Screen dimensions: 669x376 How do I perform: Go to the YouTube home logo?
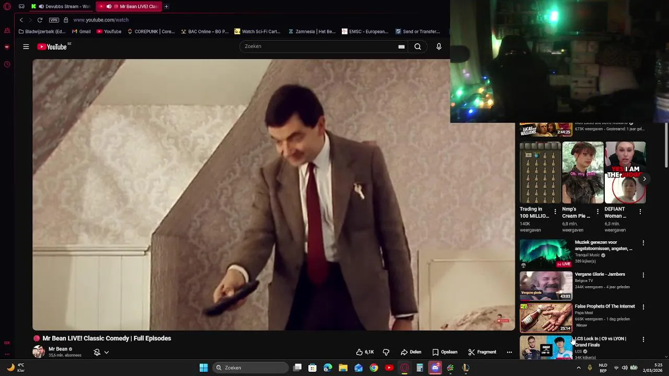pyautogui.click(x=52, y=46)
